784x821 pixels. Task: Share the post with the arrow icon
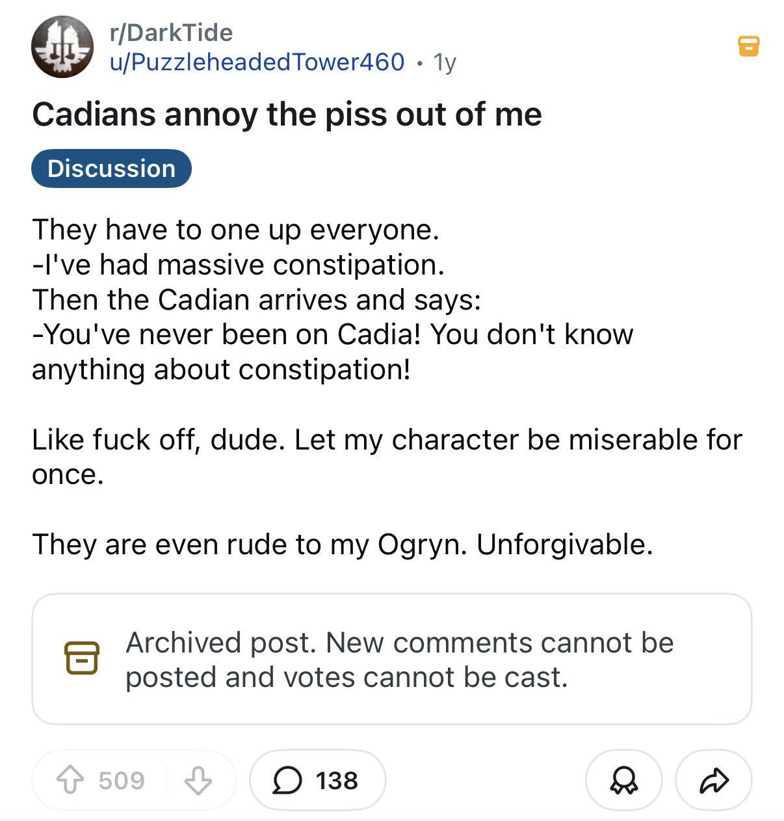(714, 780)
